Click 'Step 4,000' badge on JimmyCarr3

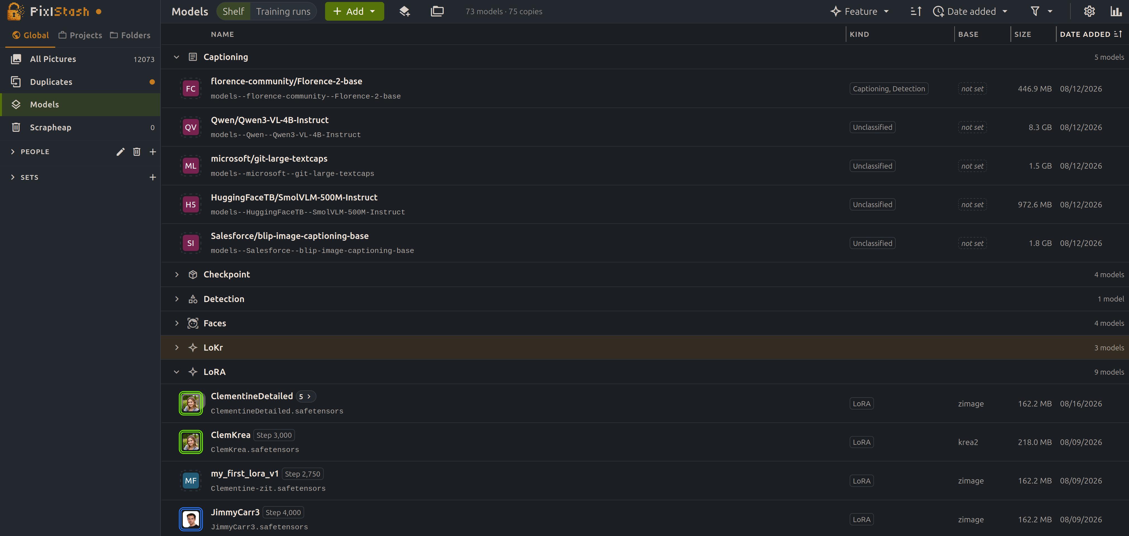tap(283, 512)
